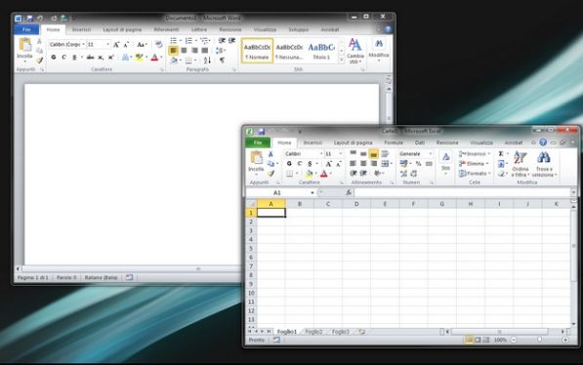583x365 pixels.
Task: Open Word font name dropdown
Action: click(83, 44)
